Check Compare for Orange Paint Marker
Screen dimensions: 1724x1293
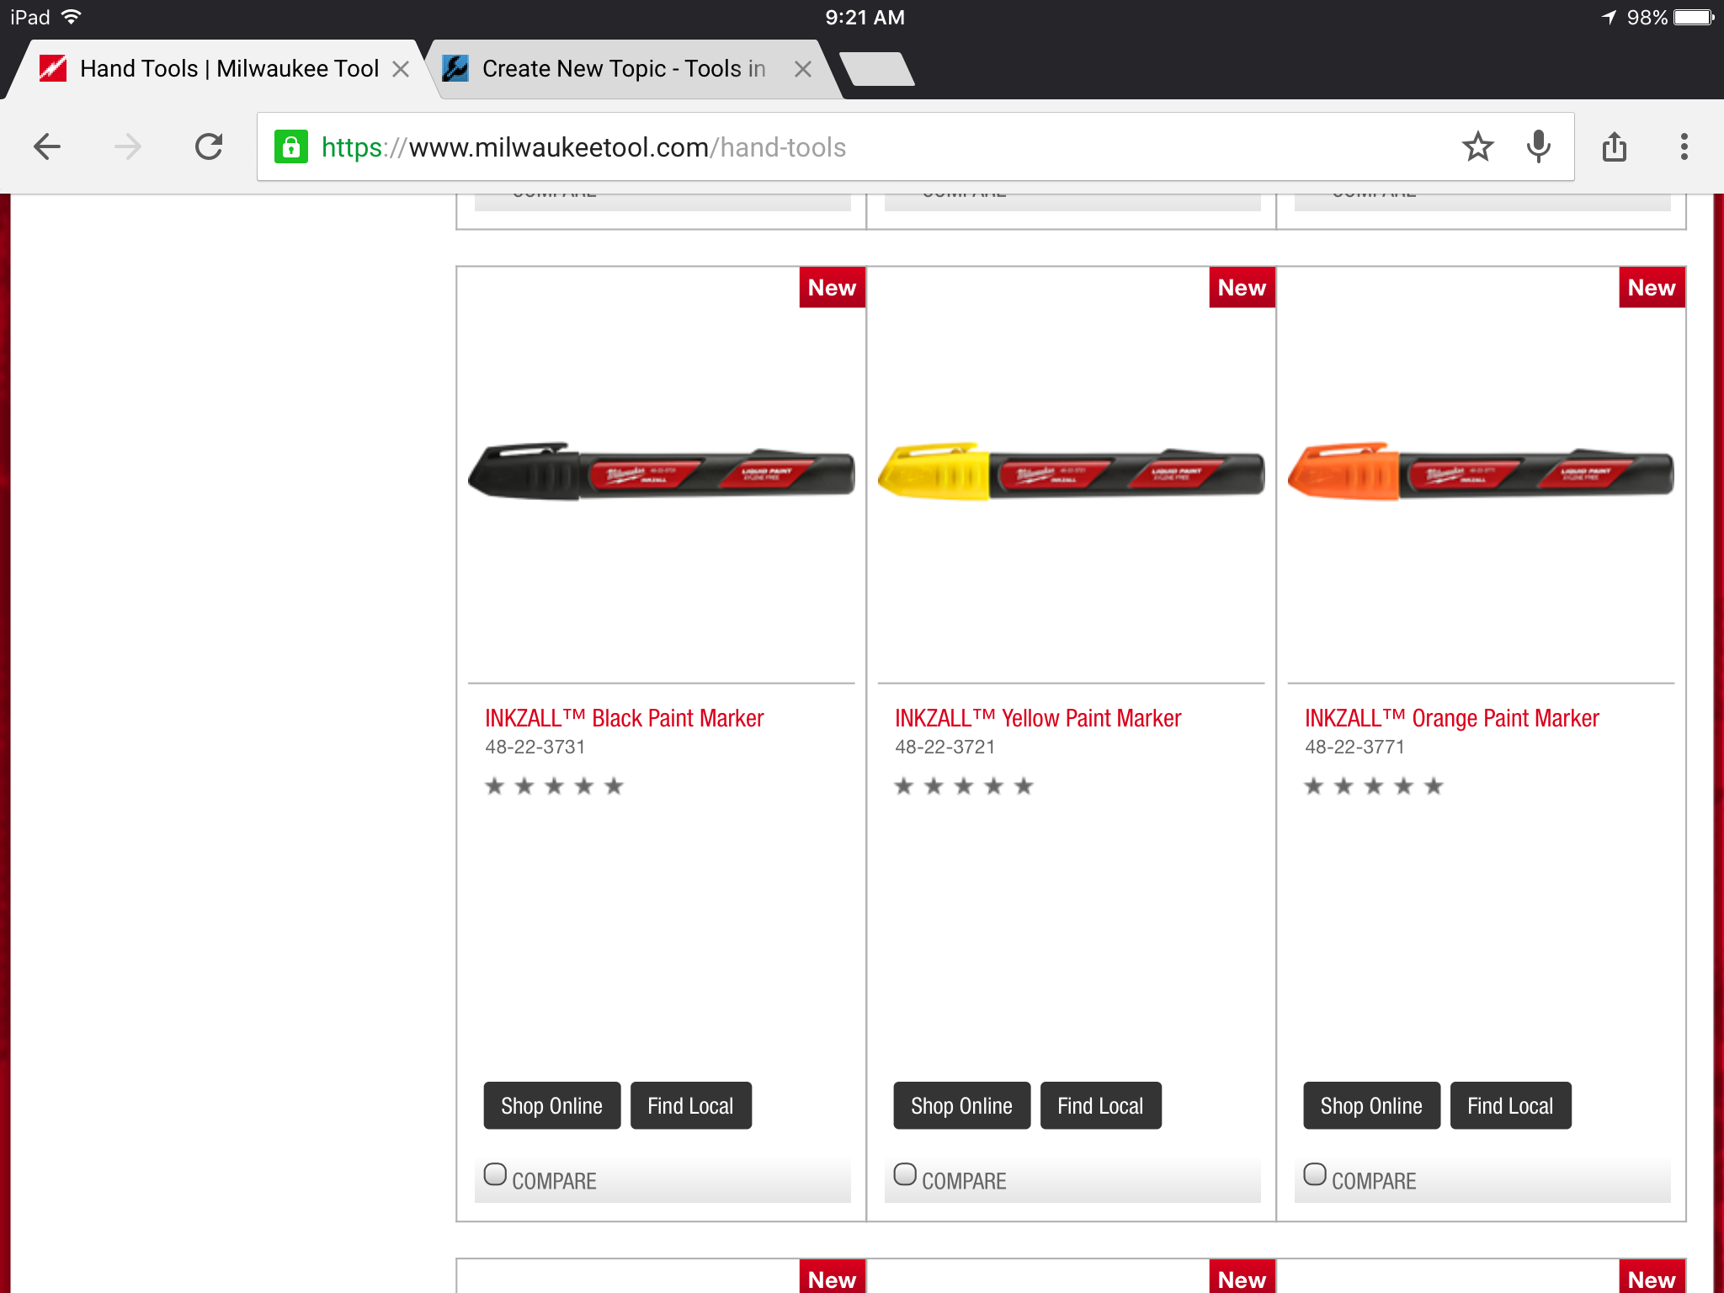click(1315, 1174)
